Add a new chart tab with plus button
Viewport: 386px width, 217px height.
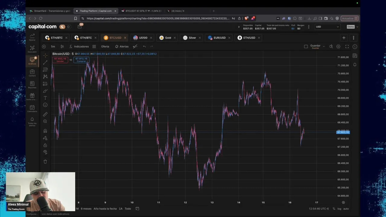coord(344,38)
